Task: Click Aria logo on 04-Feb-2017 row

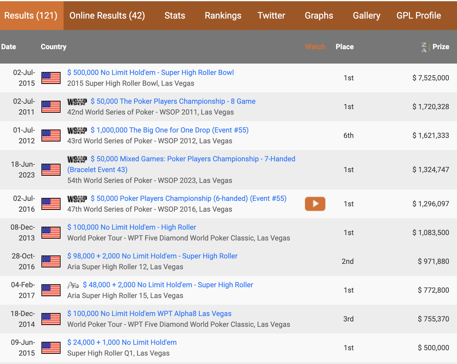Action: [73, 285]
